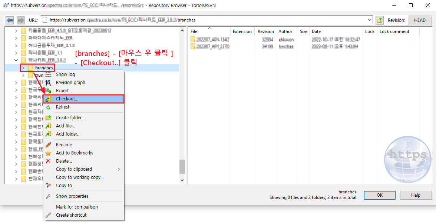Viewport: 436px width, 223px height.
Task: Click the Lock comment column header
Action: [x=398, y=31]
